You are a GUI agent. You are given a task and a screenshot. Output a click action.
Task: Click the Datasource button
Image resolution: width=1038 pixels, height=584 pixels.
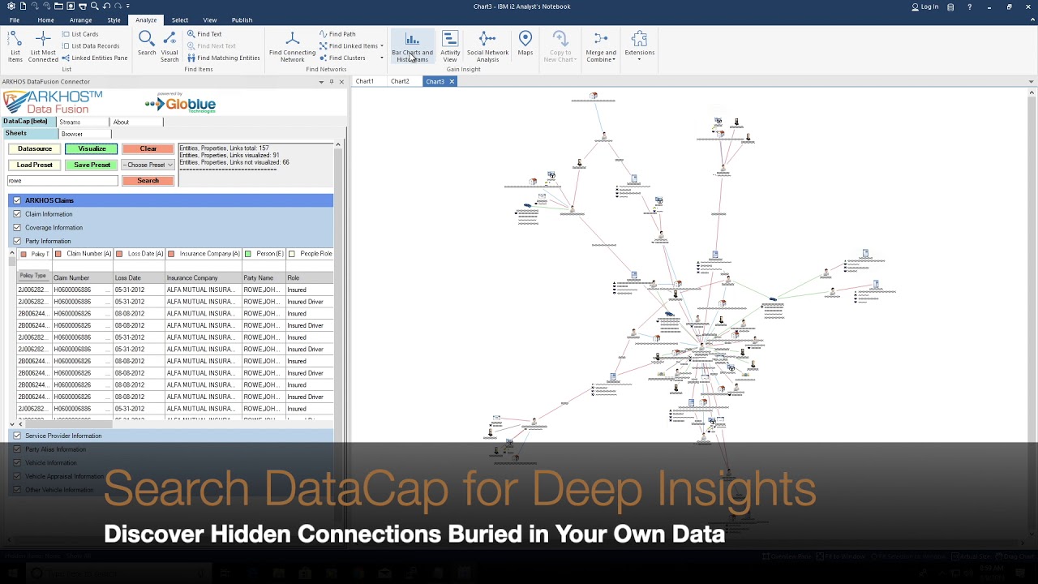click(x=35, y=149)
